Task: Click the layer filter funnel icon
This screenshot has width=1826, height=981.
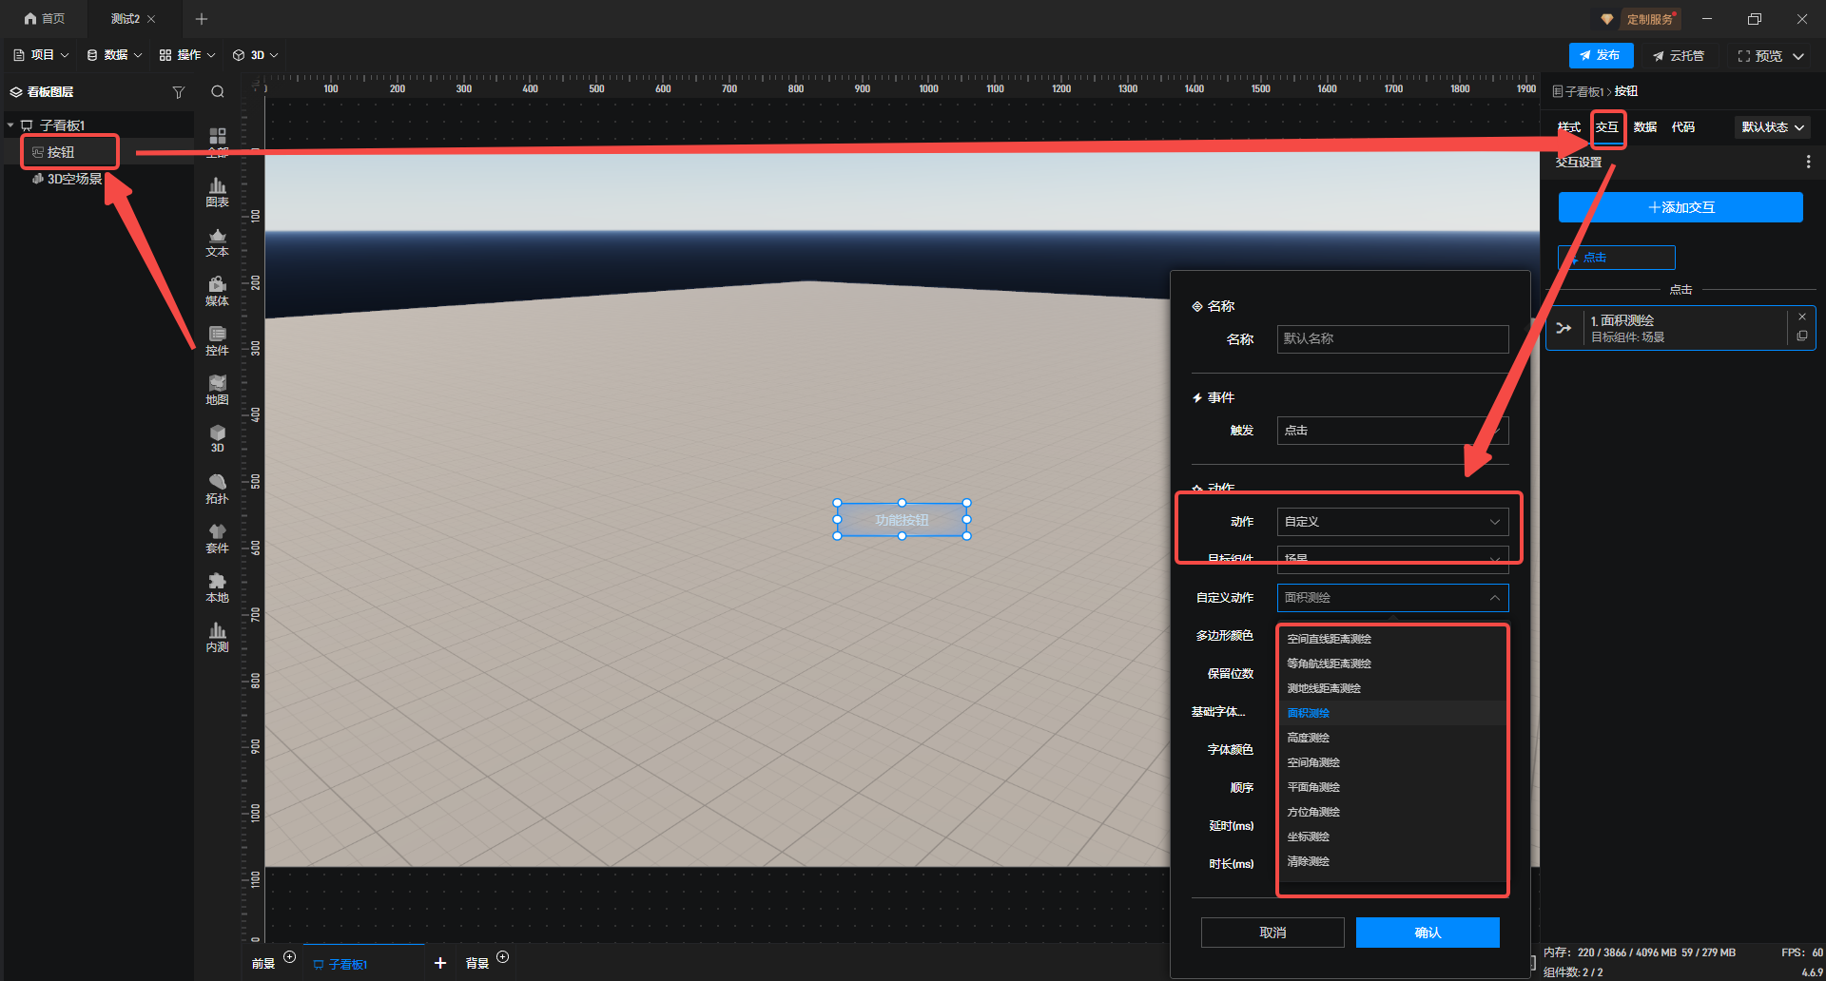Action: (178, 92)
